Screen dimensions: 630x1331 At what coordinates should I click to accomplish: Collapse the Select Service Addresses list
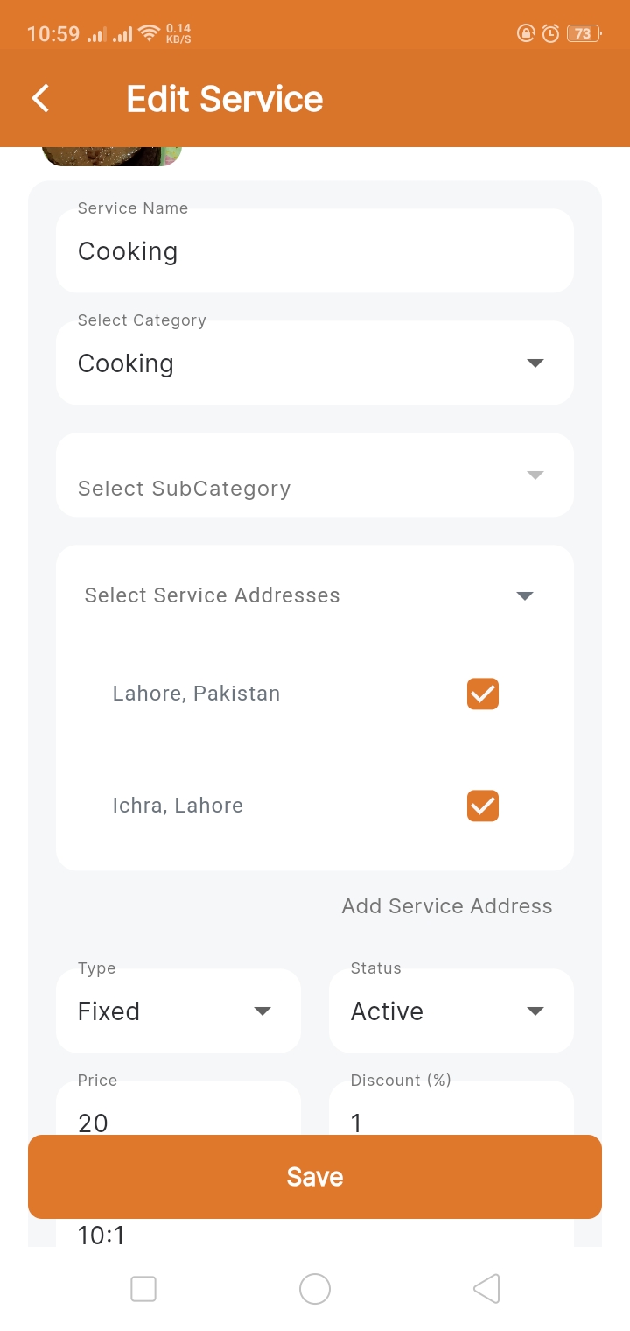pyautogui.click(x=525, y=595)
